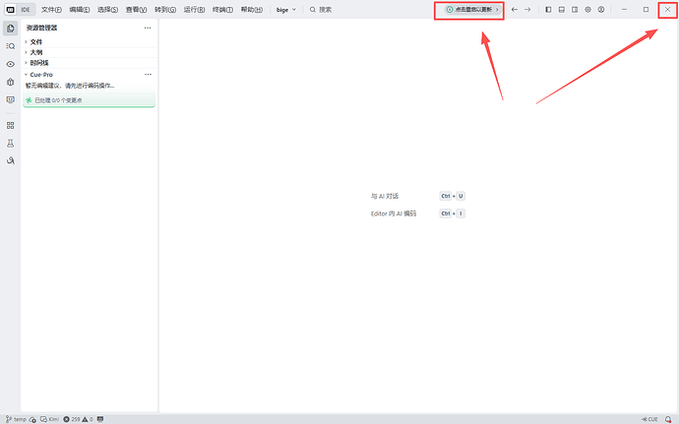Click the Kimi item in status bar
Image resolution: width=679 pixels, height=424 pixels.
(x=49, y=419)
